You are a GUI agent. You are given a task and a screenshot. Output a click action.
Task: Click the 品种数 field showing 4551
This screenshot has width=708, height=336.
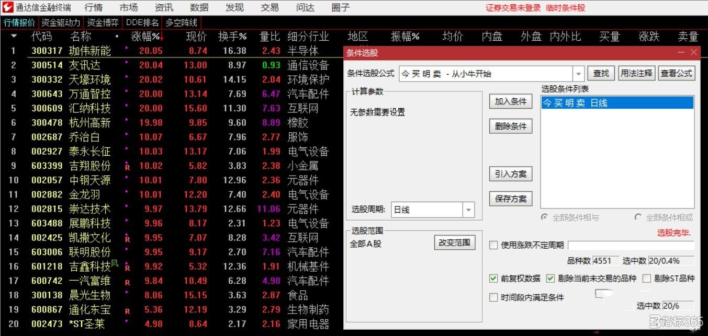(x=605, y=261)
